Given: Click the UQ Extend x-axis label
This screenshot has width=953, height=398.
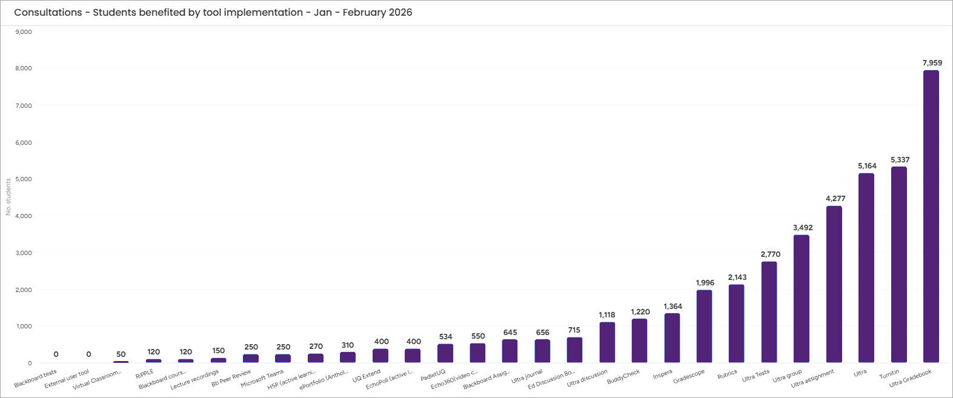Looking at the screenshot, I should tap(367, 376).
